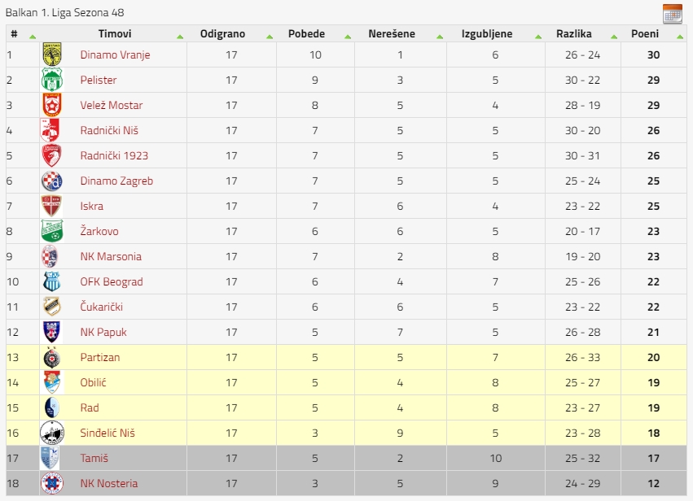
Task: Sort by Timovi column arrow
Action: (180, 37)
